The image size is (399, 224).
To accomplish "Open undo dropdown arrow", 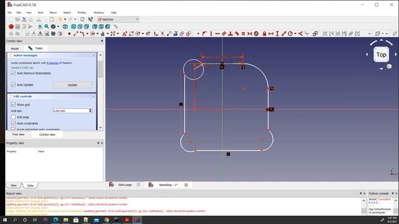I will coord(65,19).
